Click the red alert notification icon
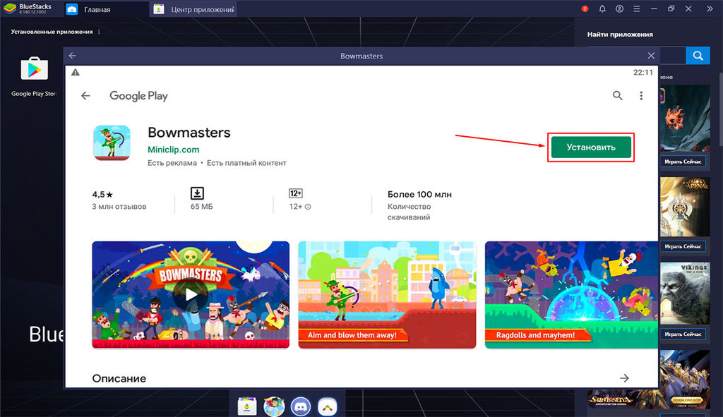 (585, 8)
